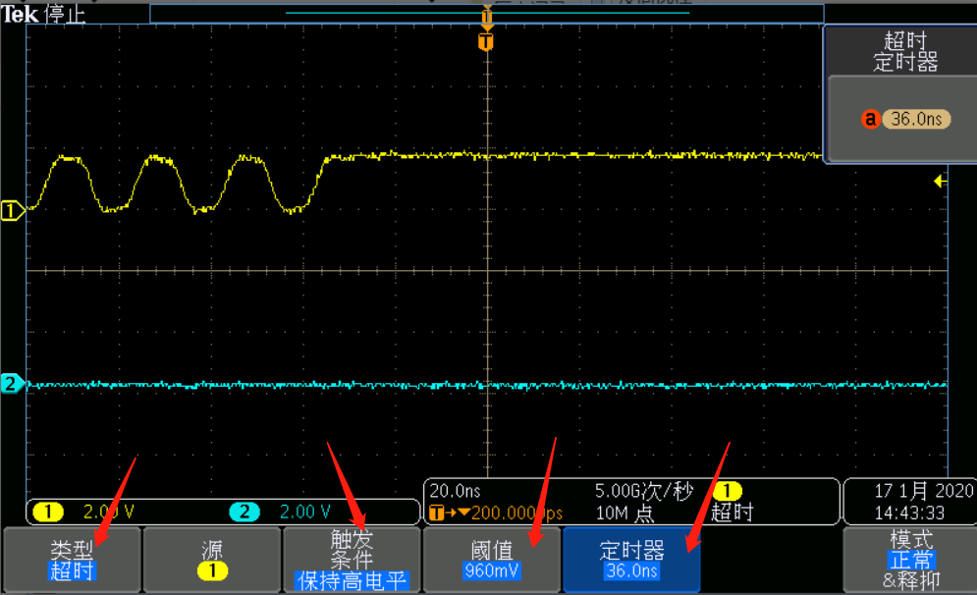Open the 触发条件 trigger condition button
The height and width of the screenshot is (595, 977).
point(353,560)
